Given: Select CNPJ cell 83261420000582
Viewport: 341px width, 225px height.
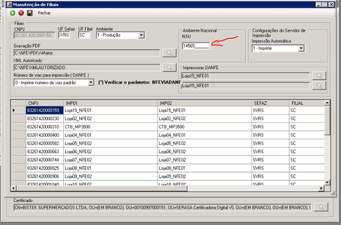Looking at the screenshot, I should click(45, 143).
